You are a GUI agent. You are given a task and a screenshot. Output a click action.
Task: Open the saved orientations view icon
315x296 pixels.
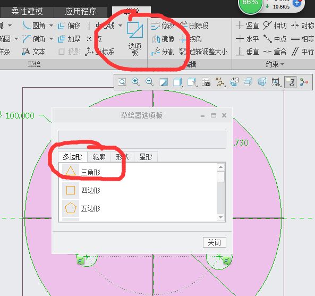(192, 82)
